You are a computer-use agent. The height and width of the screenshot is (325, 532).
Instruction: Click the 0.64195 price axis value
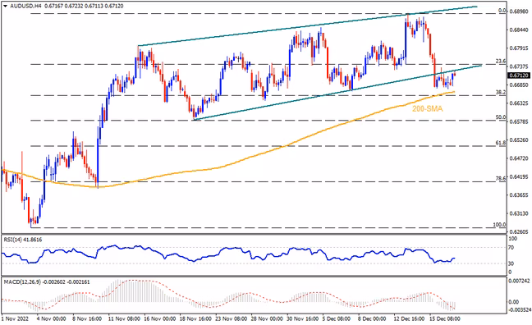519,176
